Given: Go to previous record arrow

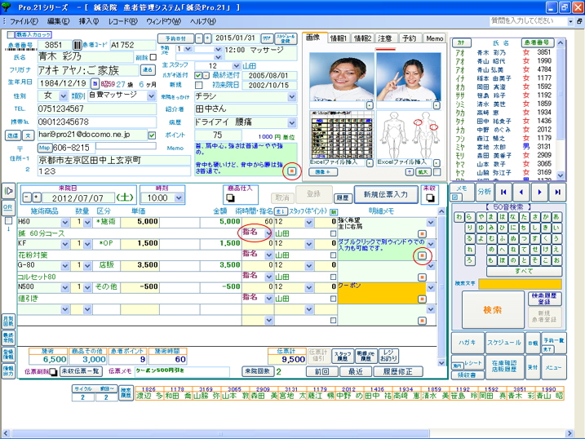Looking at the screenshot, I should coord(521,192).
